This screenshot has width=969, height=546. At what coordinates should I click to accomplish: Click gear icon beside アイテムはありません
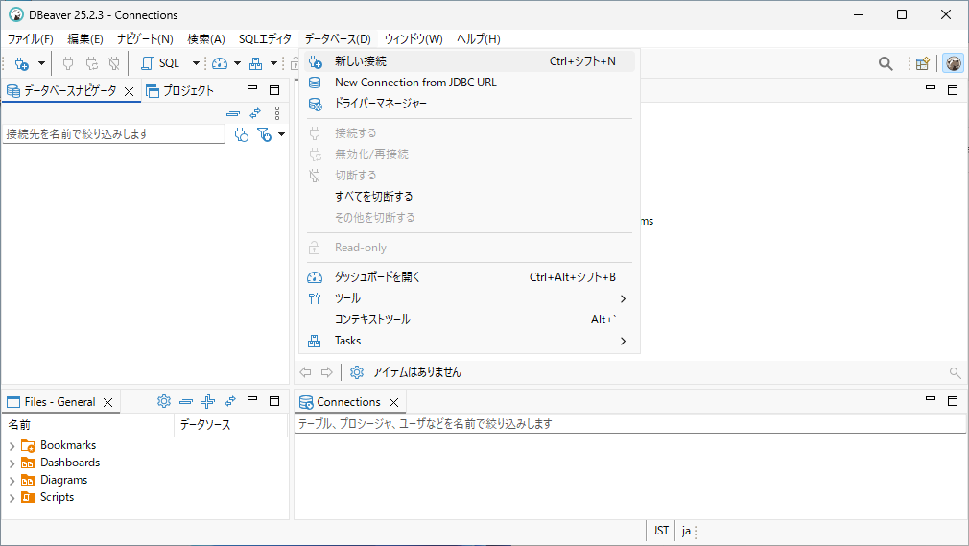pyautogui.click(x=357, y=372)
